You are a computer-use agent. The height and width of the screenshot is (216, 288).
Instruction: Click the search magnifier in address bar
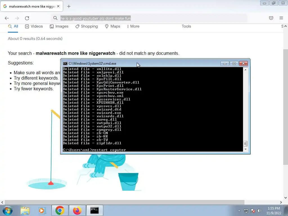click(55, 18)
